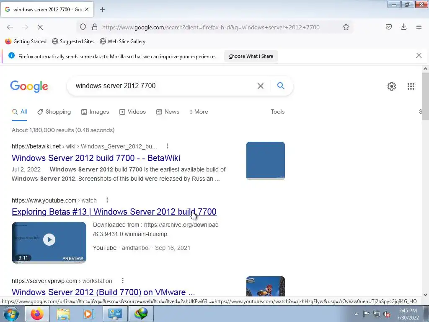Viewport: 429px width, 322px height.
Task: Click the page scrollbar down arrow
Action: click(425, 295)
